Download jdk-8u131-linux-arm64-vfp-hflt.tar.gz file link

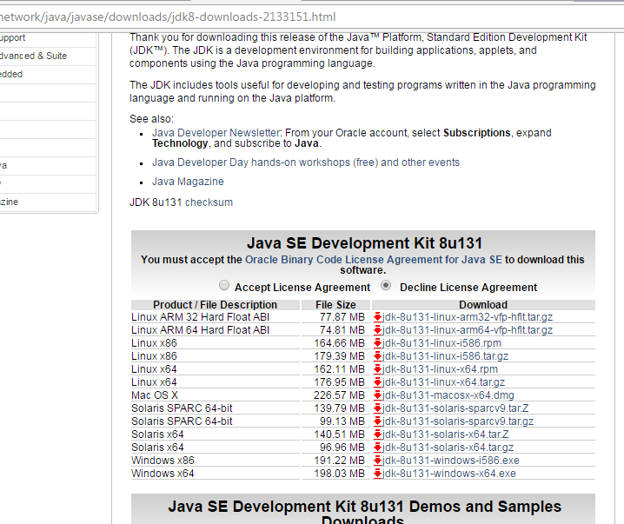[x=468, y=330]
